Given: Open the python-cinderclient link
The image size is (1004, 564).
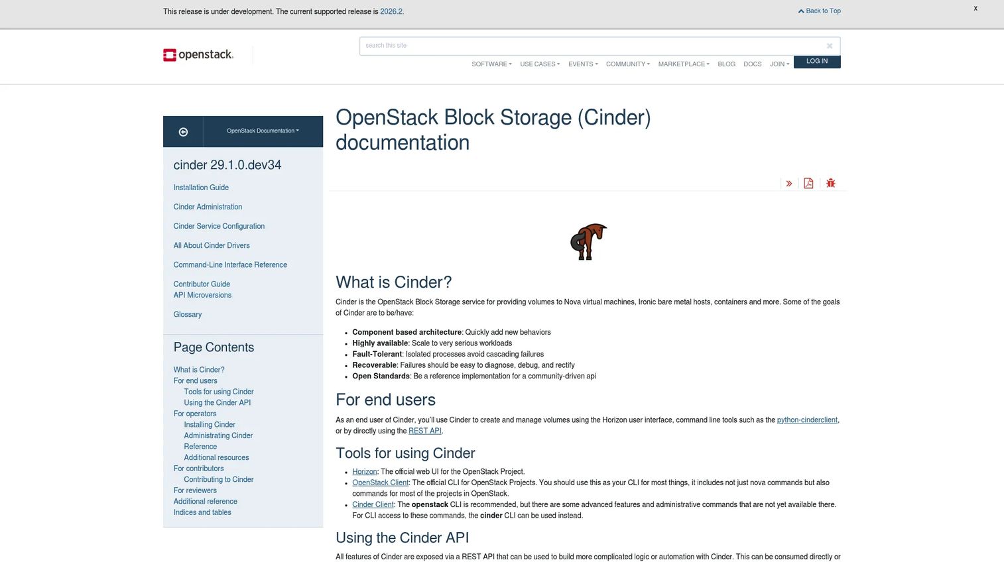Looking at the screenshot, I should pyautogui.click(x=807, y=420).
